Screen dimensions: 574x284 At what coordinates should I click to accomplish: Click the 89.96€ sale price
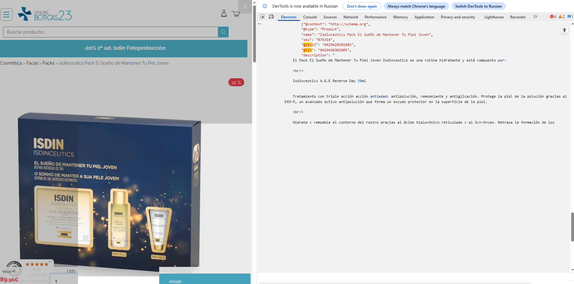click(9, 280)
